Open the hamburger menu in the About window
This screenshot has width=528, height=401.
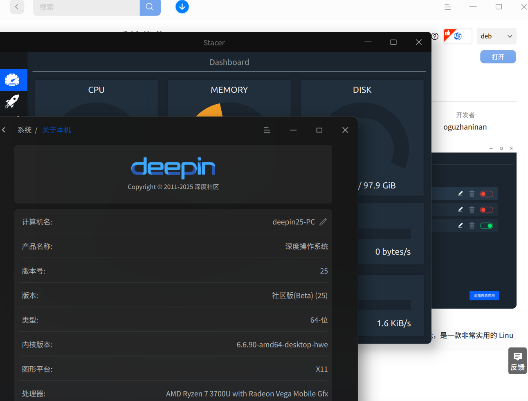pos(267,130)
